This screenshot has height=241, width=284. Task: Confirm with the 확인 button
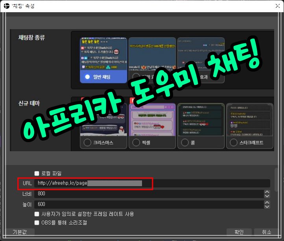(239, 232)
